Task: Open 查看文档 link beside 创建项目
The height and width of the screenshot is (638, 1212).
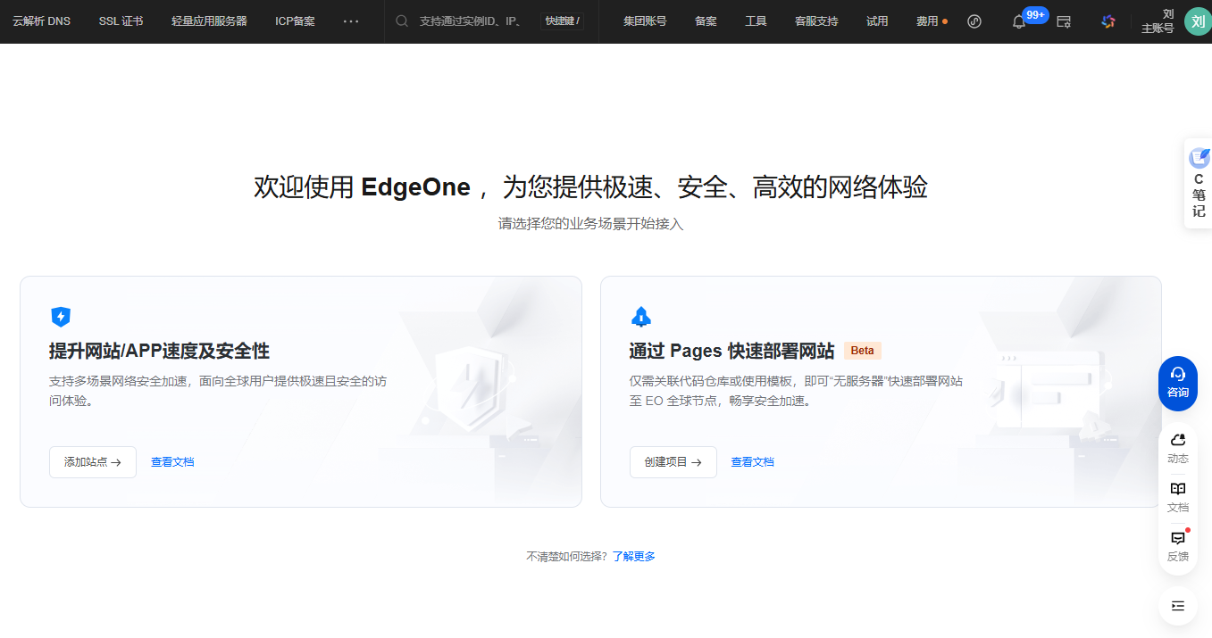Action: pyautogui.click(x=753, y=462)
